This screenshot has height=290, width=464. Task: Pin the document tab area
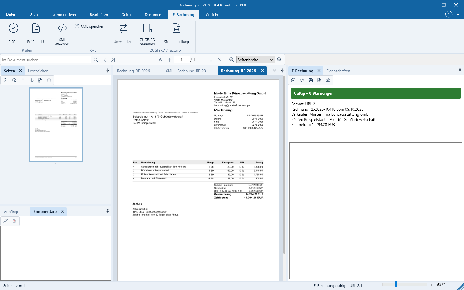coord(282,71)
